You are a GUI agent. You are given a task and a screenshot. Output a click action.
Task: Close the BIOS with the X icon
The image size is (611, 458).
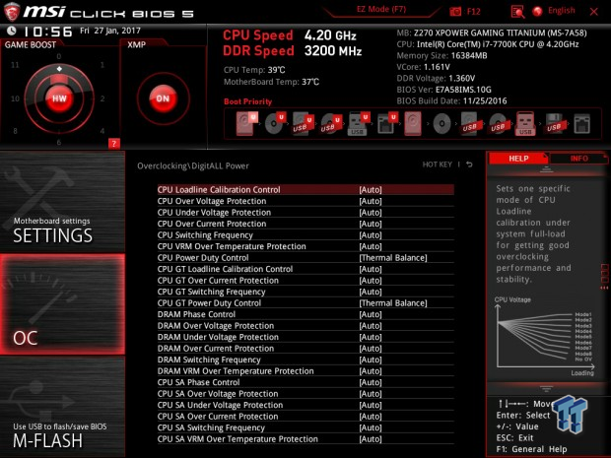click(x=594, y=12)
